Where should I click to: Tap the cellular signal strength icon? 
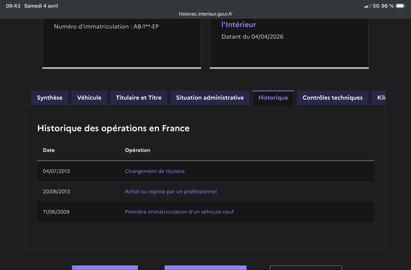coord(367,6)
